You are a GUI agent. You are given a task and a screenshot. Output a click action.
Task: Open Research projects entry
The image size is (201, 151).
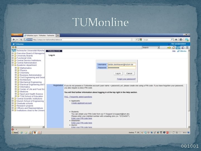[x=25, y=106]
